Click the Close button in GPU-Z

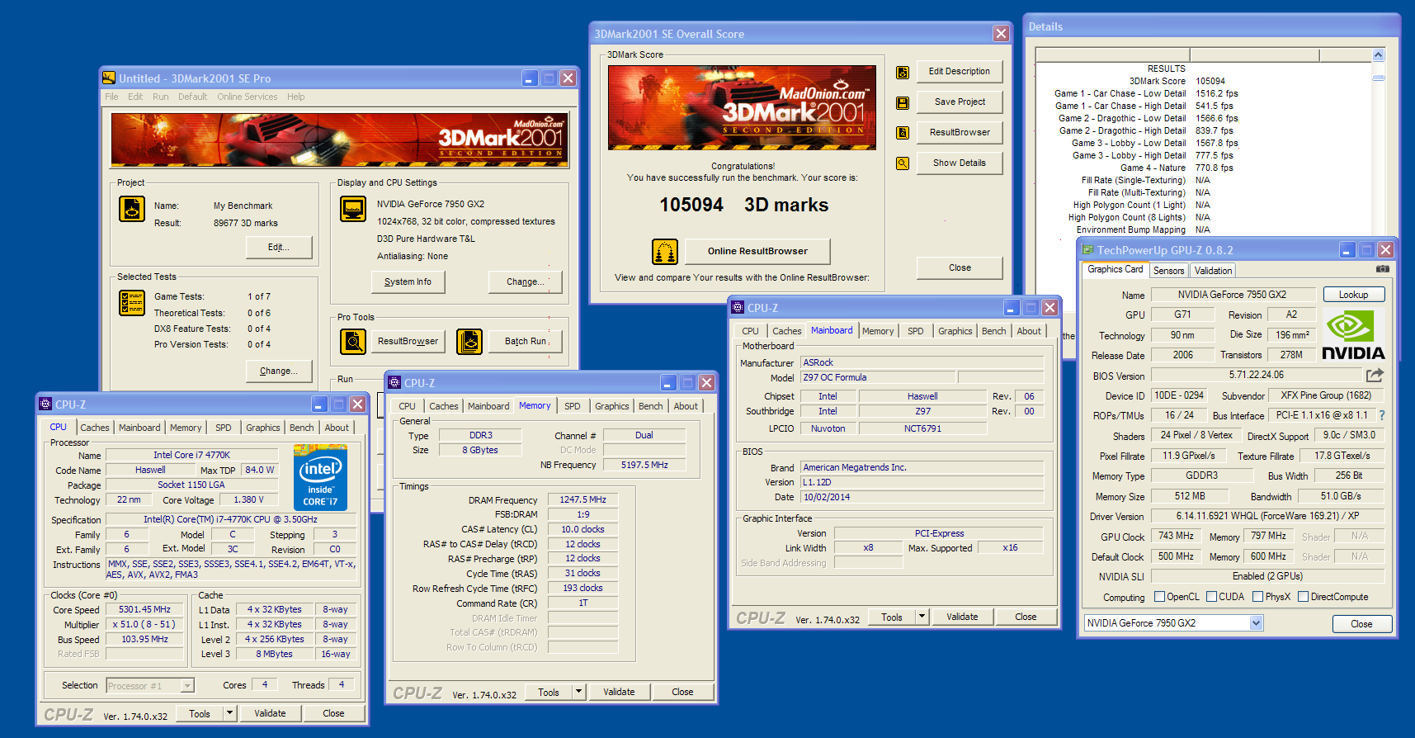pos(1361,624)
